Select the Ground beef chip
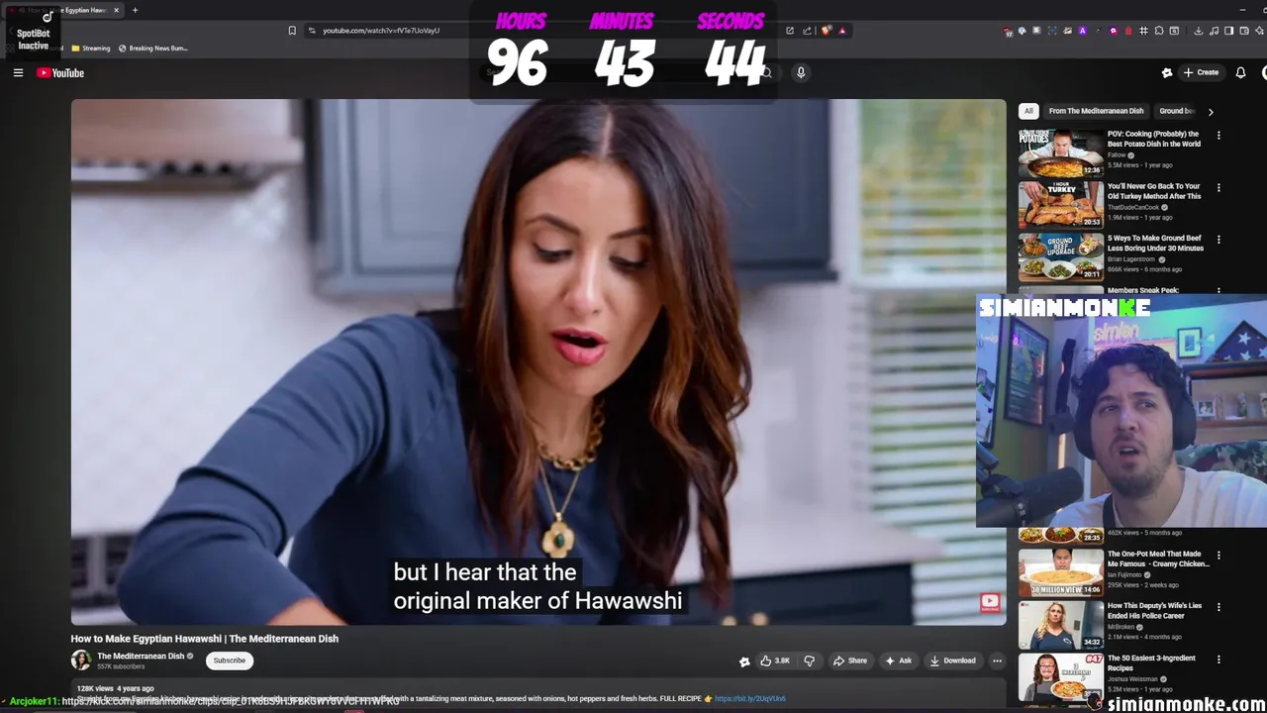 (x=1177, y=111)
